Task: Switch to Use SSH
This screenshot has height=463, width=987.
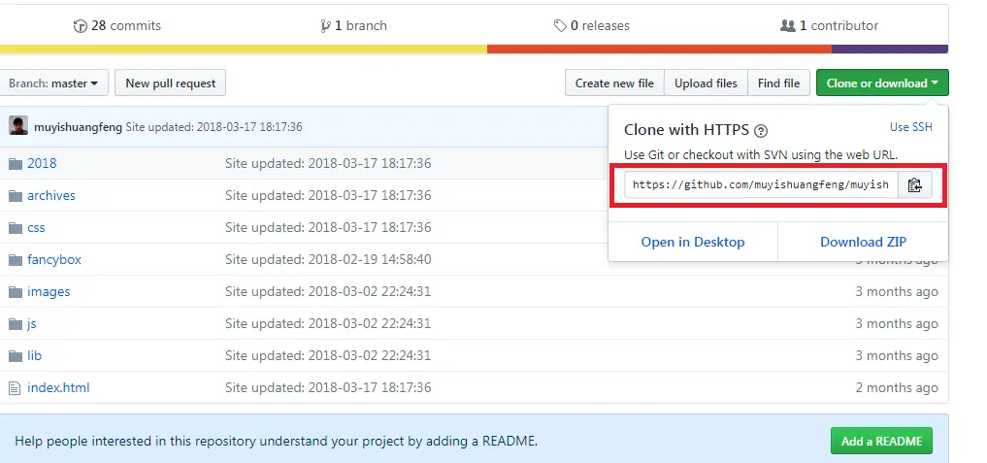Action: [x=911, y=127]
